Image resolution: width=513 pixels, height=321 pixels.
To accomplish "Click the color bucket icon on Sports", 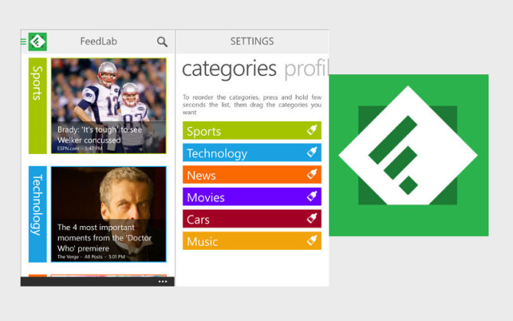I will click(312, 130).
